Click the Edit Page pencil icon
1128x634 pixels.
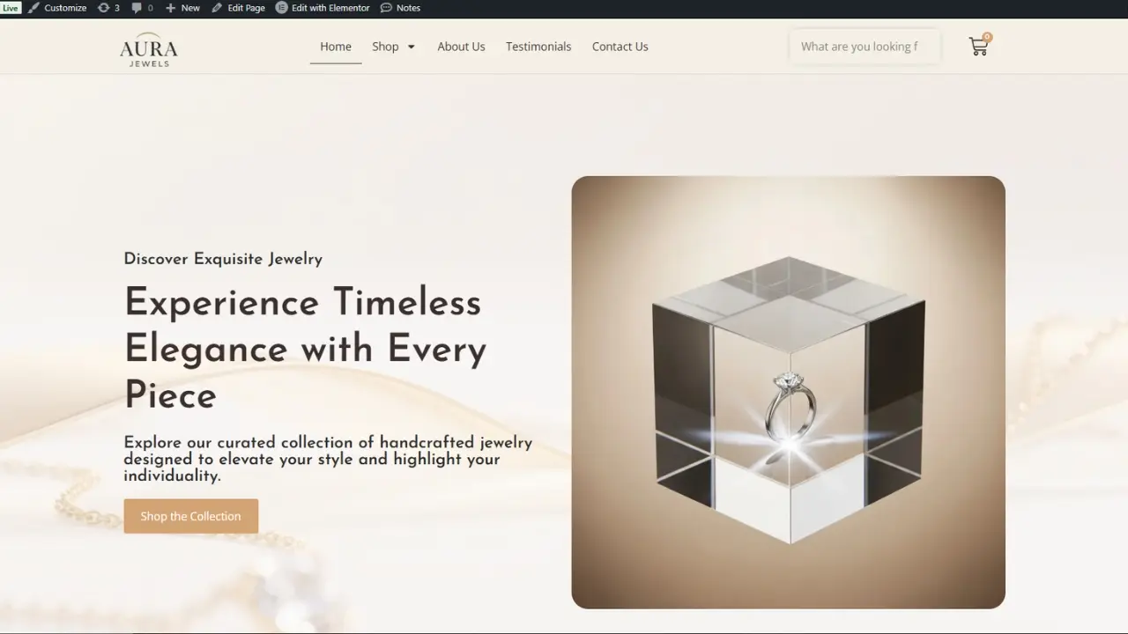[217, 8]
